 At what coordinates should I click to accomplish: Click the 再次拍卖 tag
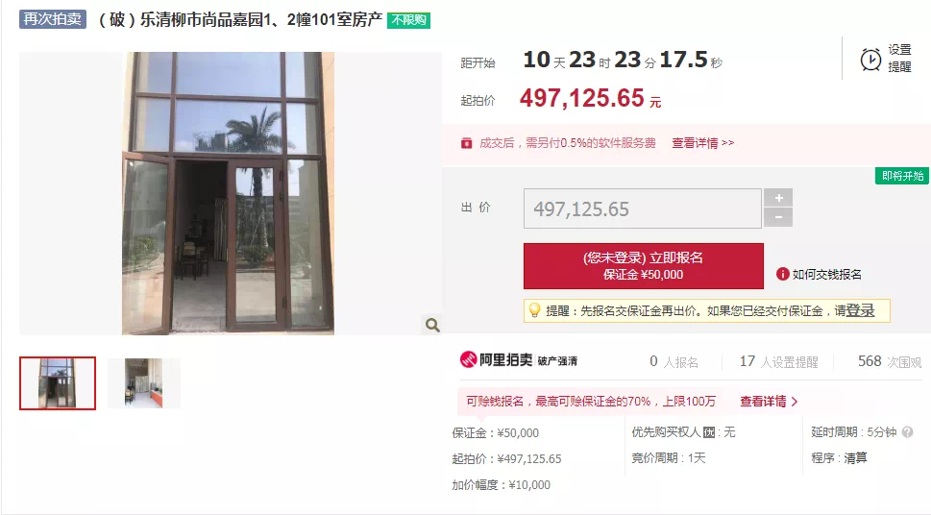(x=53, y=19)
